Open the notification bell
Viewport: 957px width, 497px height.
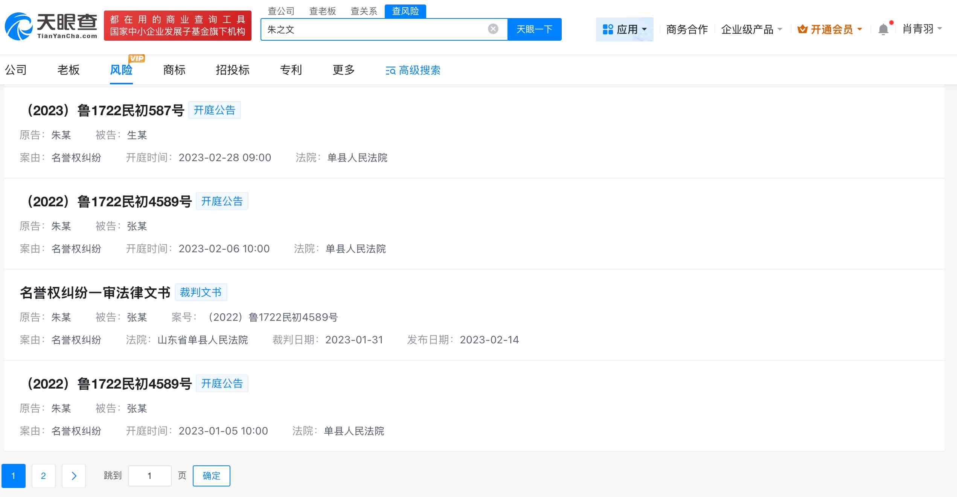pyautogui.click(x=883, y=29)
